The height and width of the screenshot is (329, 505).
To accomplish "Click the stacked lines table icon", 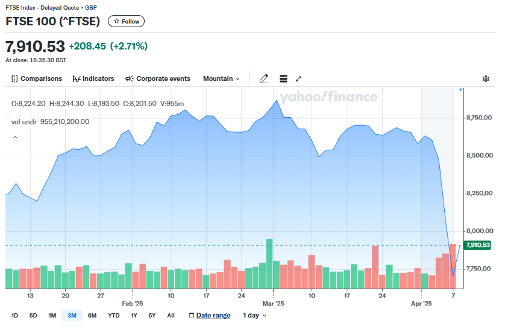I will pos(283,78).
